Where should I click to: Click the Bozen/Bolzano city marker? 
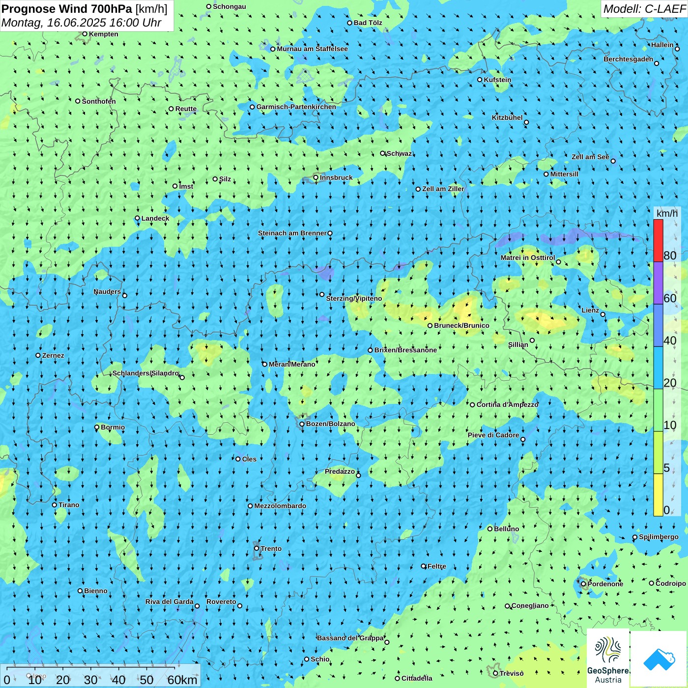(x=302, y=424)
